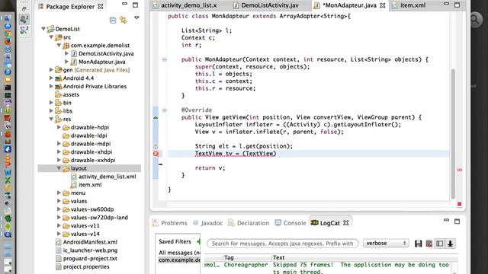This screenshot has height=274, width=488.
Task: Collapse the DemoList project node
Action: [x=43, y=29]
